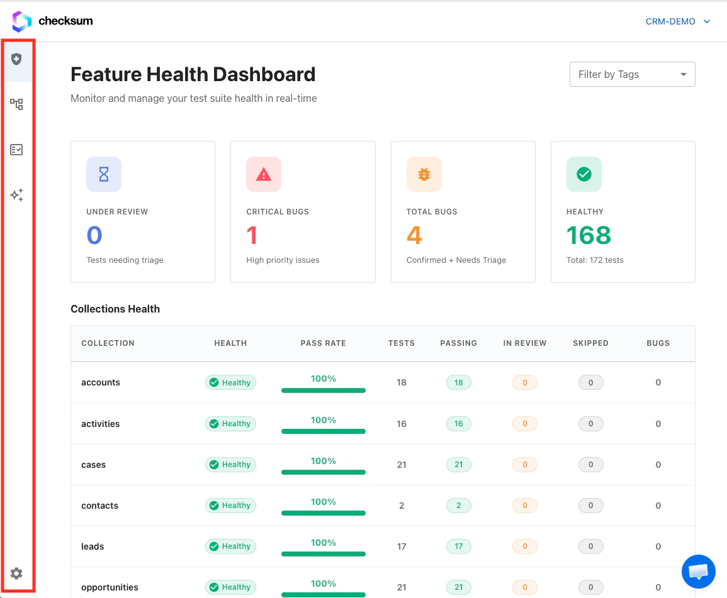Open the shield health dashboard sidebar icon

pyautogui.click(x=17, y=59)
